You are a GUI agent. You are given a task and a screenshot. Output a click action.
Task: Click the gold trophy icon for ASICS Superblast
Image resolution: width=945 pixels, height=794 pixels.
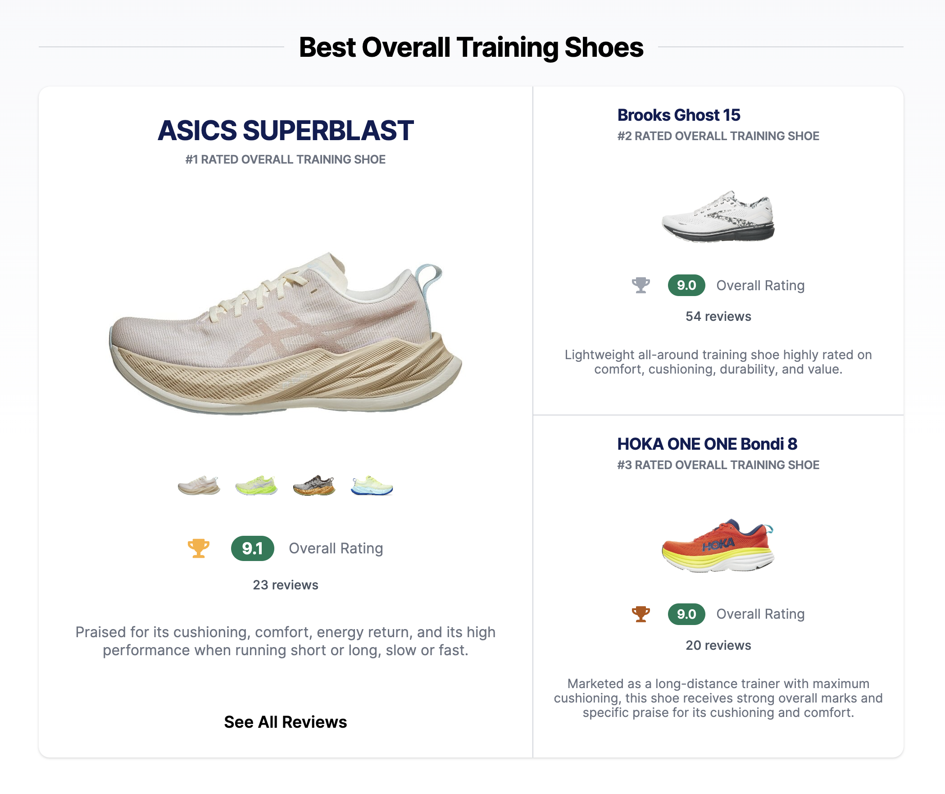(199, 548)
